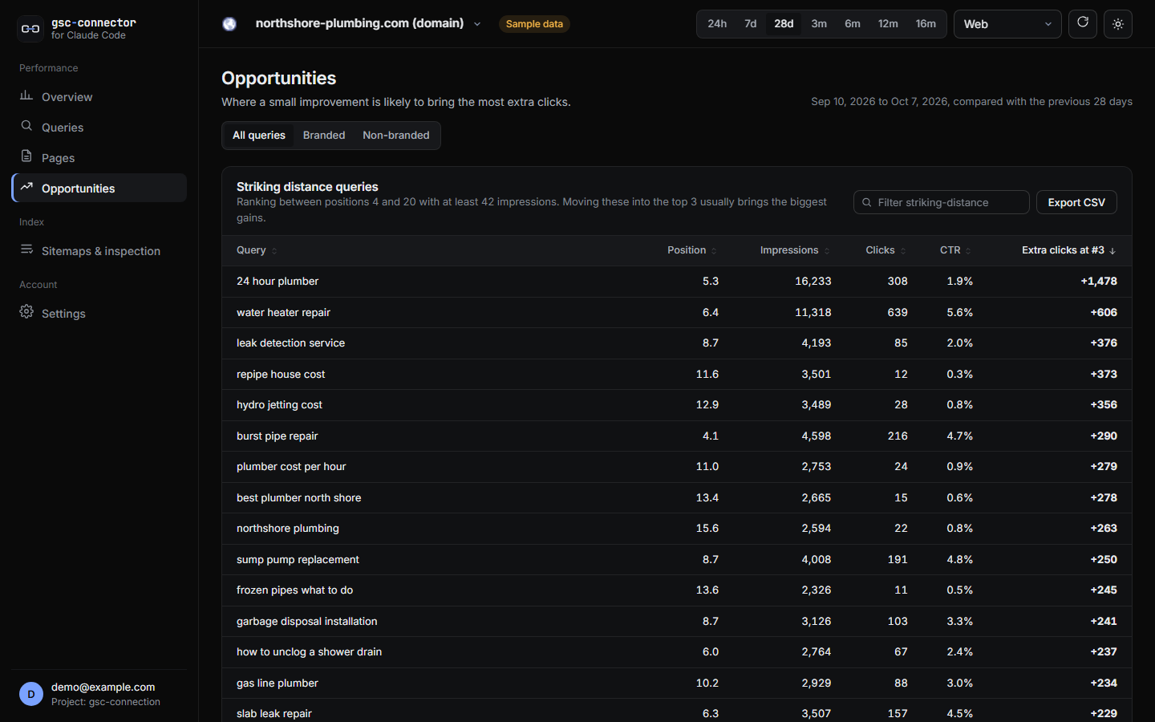
Task: Select the 3m date range
Action: coord(819,24)
